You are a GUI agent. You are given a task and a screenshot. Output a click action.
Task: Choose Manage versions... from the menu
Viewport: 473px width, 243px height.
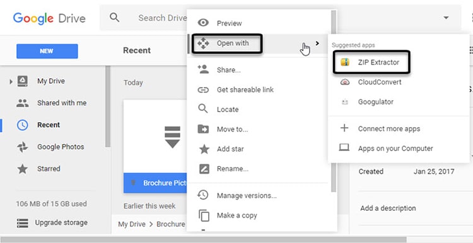pos(247,196)
